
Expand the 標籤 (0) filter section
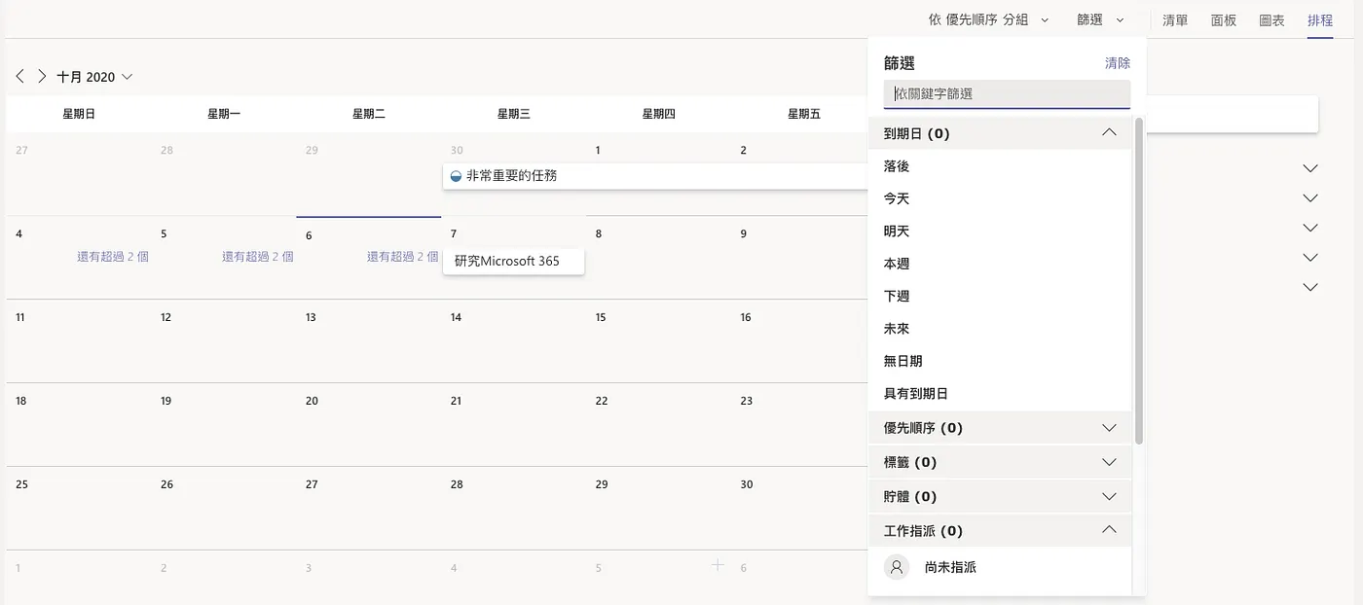(1000, 462)
